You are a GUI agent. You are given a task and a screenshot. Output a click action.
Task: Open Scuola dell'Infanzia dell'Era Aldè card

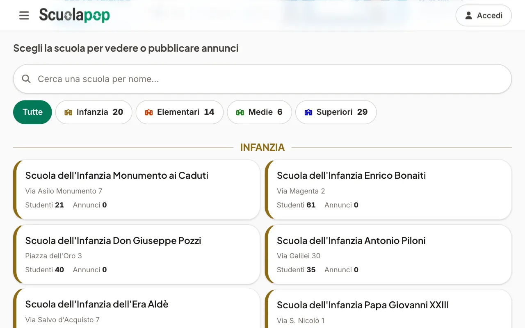click(x=137, y=308)
